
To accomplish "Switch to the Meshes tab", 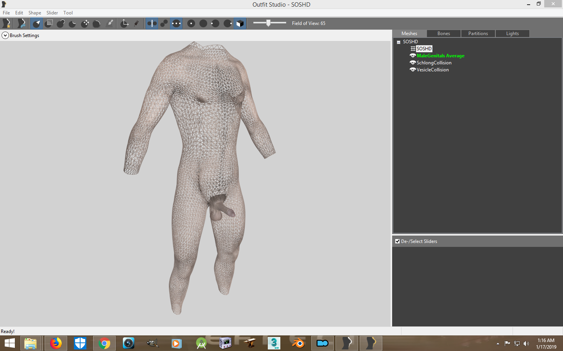I will coord(409,34).
